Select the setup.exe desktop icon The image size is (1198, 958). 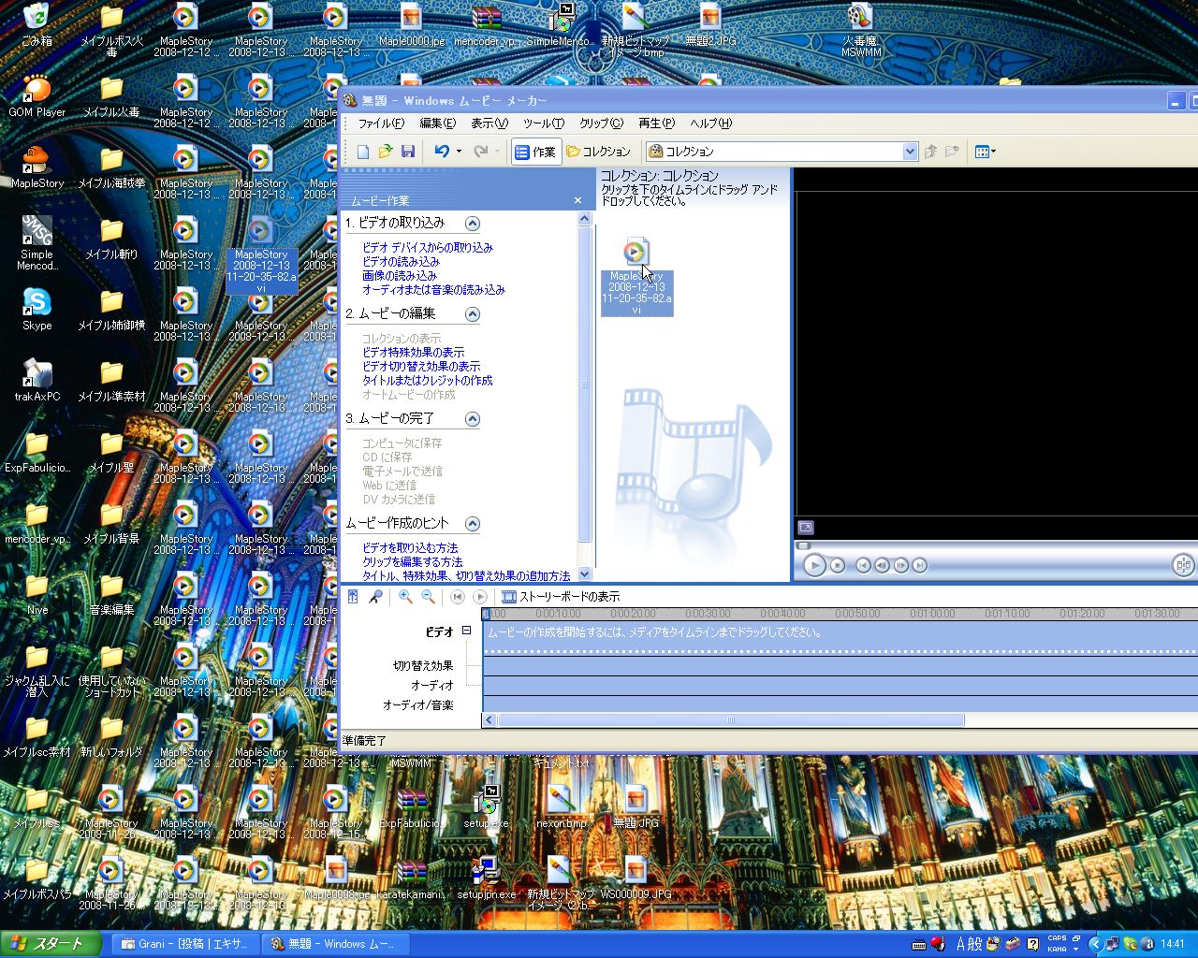[x=487, y=807]
